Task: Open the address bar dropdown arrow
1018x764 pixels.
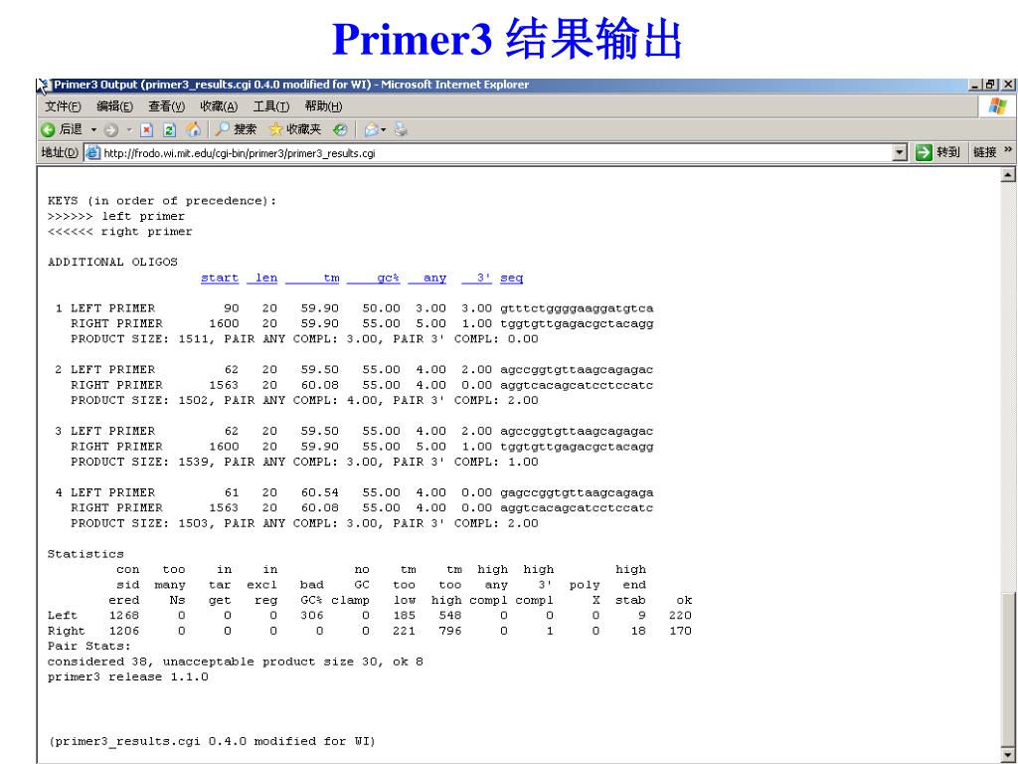Action: click(900, 153)
